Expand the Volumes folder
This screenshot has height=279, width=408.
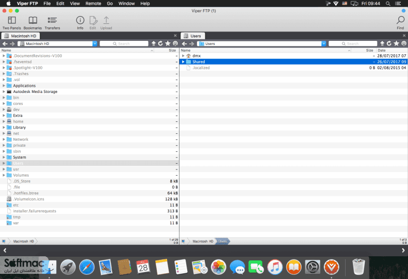click(4, 175)
